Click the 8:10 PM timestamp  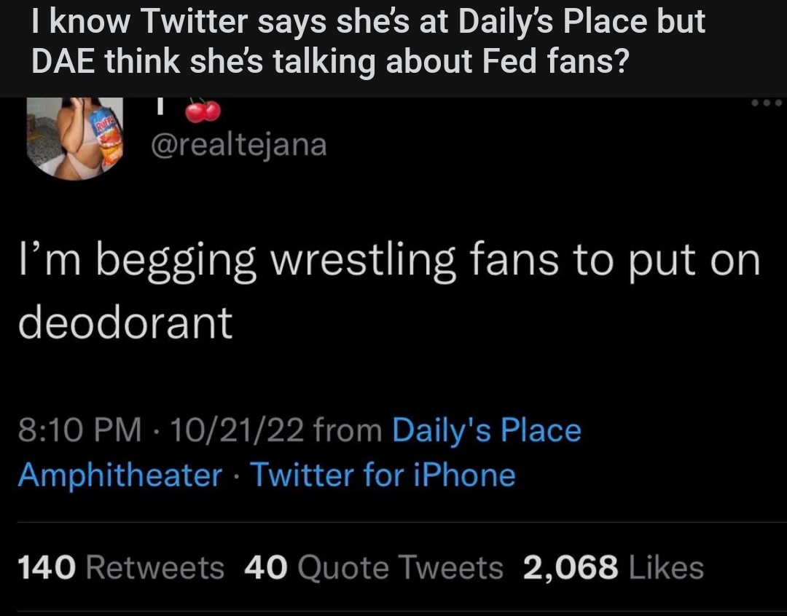tap(79, 430)
